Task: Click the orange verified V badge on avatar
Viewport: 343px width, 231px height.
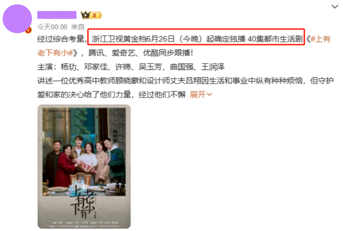Action: coord(29,30)
